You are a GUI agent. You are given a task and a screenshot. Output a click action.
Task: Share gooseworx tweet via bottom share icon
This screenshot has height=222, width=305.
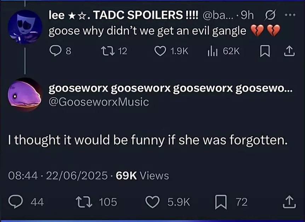pos(289,202)
